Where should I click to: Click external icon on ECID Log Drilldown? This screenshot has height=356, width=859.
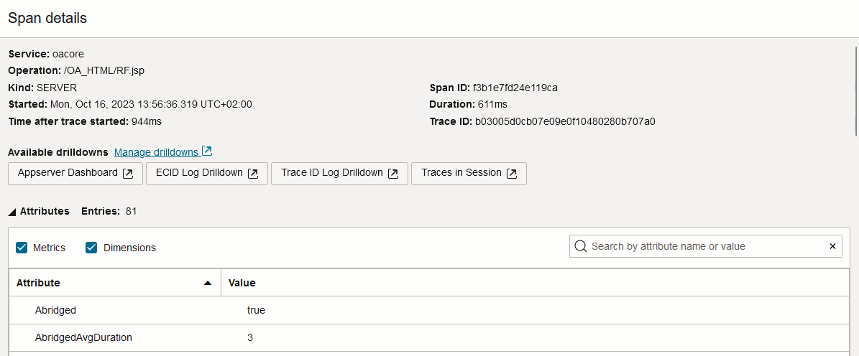253,174
